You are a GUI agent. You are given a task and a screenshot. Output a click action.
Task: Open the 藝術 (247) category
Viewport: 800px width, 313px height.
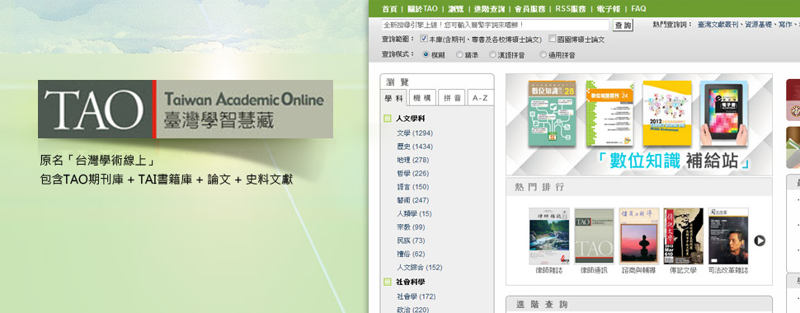point(412,200)
